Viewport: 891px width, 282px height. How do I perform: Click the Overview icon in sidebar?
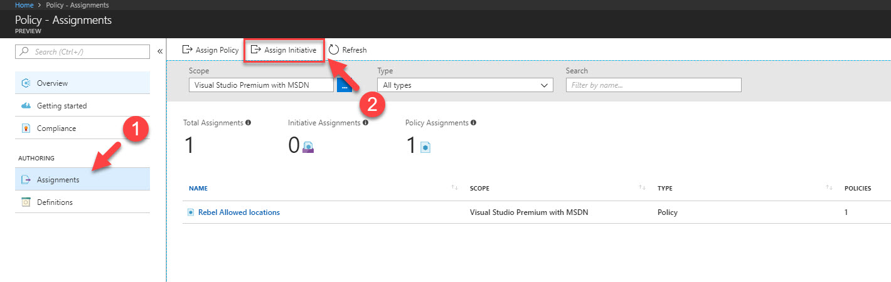pos(26,83)
